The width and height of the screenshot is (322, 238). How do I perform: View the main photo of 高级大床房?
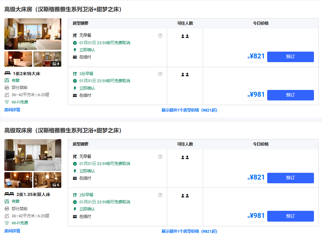pos(33,34)
